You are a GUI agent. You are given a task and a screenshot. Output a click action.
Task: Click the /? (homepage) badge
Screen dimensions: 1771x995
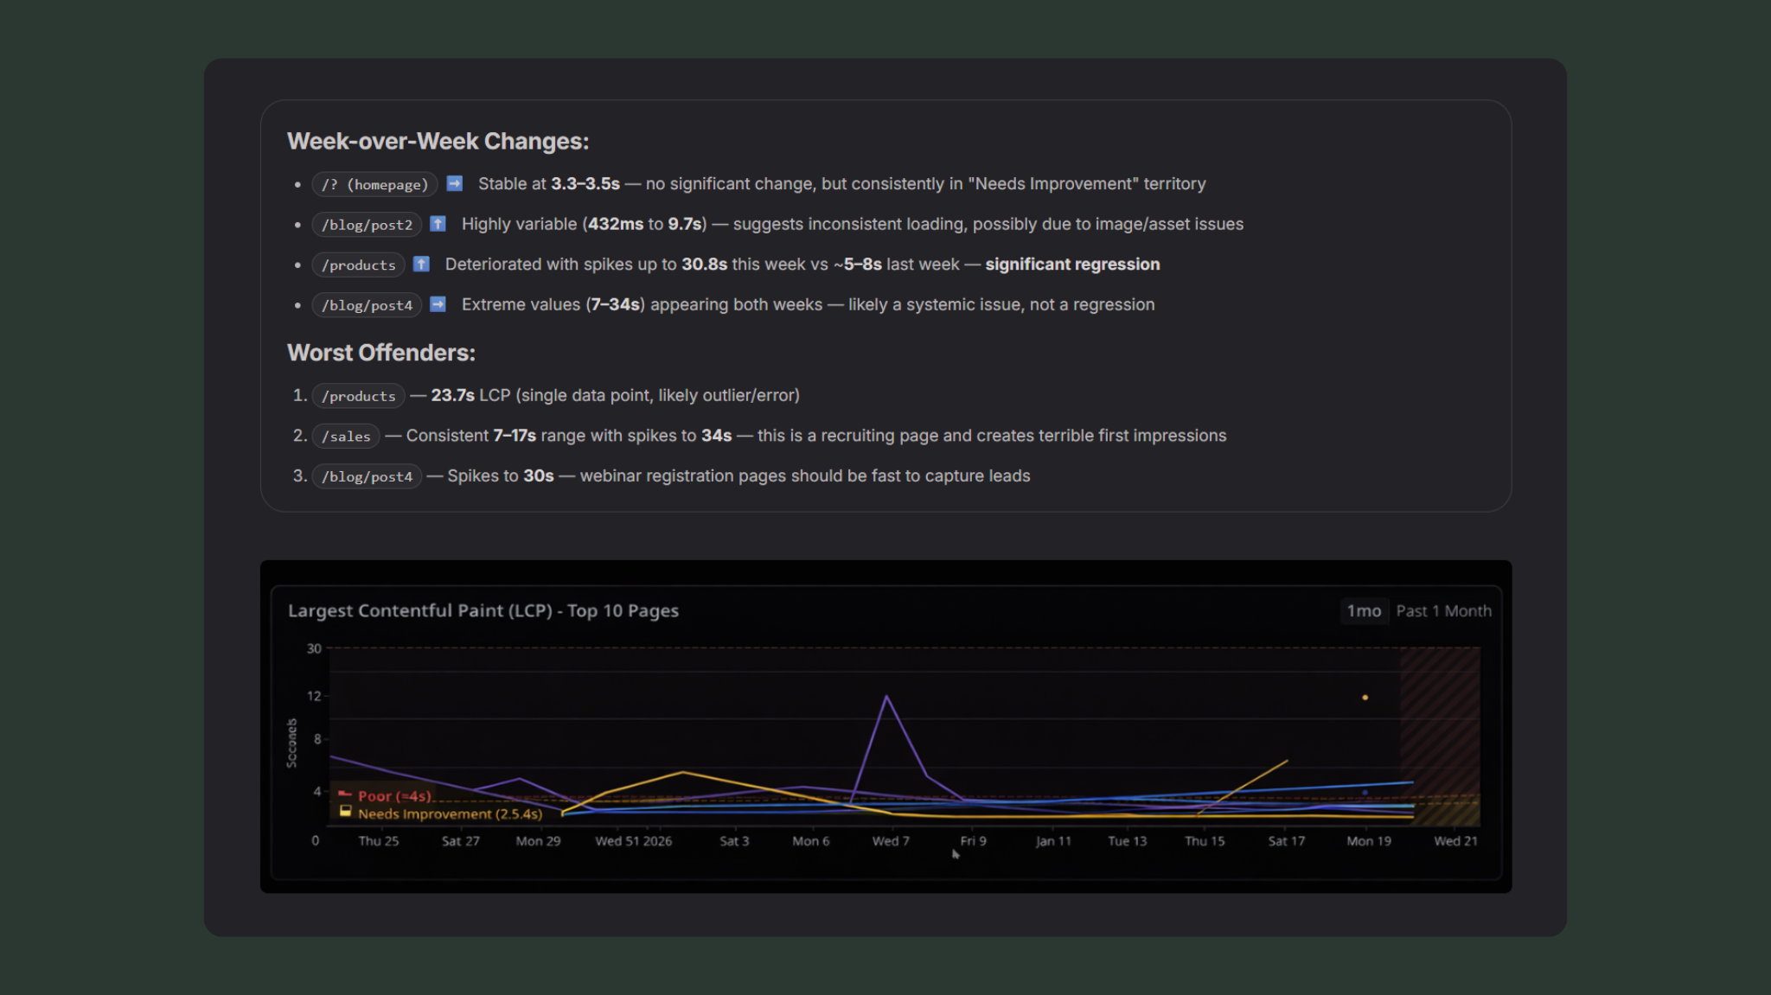374,184
